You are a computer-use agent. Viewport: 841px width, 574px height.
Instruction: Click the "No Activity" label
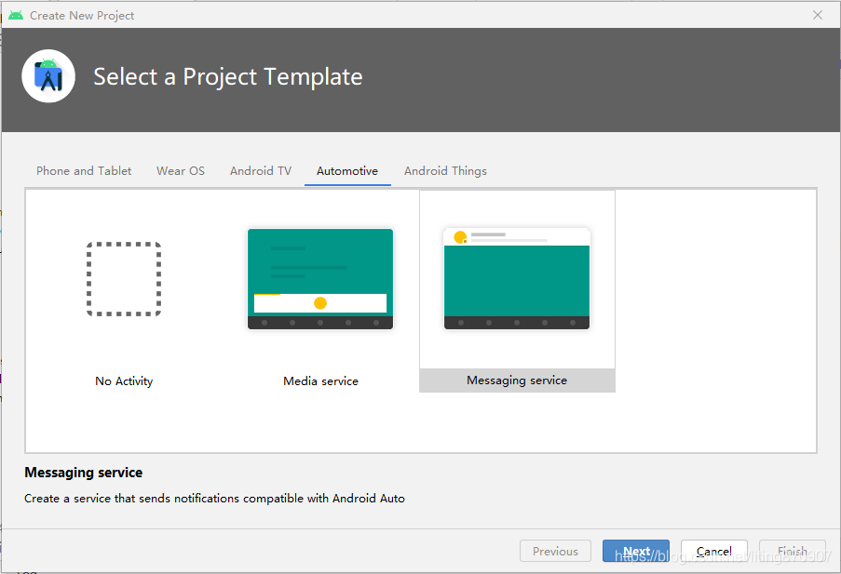click(124, 381)
